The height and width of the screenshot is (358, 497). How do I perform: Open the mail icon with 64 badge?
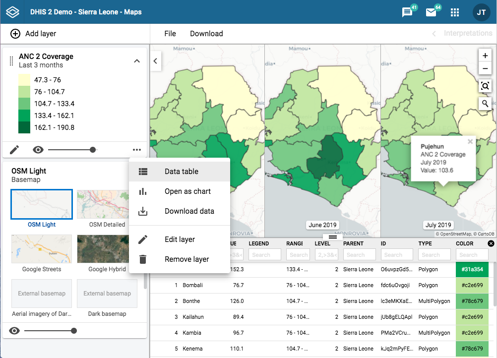431,12
